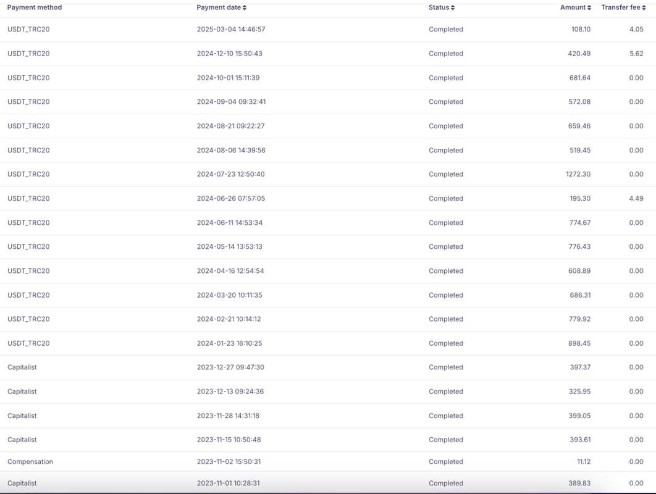
Task: Select payment date 2024-07-23 12:50:40
Action: 230,174
